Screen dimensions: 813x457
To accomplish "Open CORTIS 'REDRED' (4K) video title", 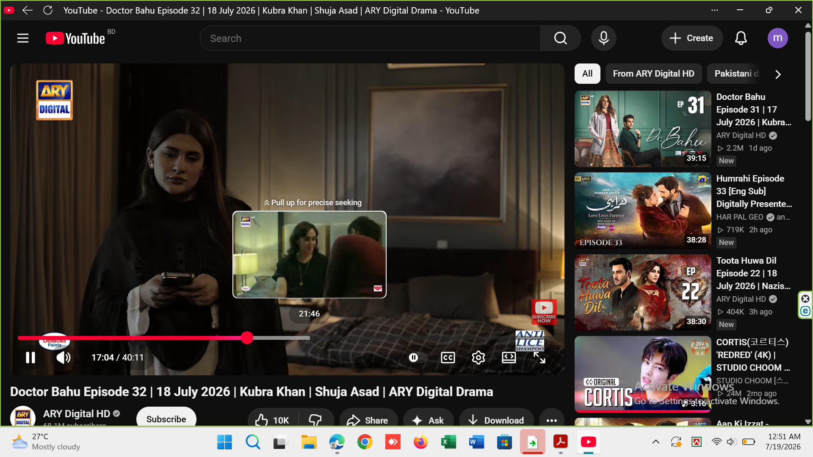I will coord(753,355).
